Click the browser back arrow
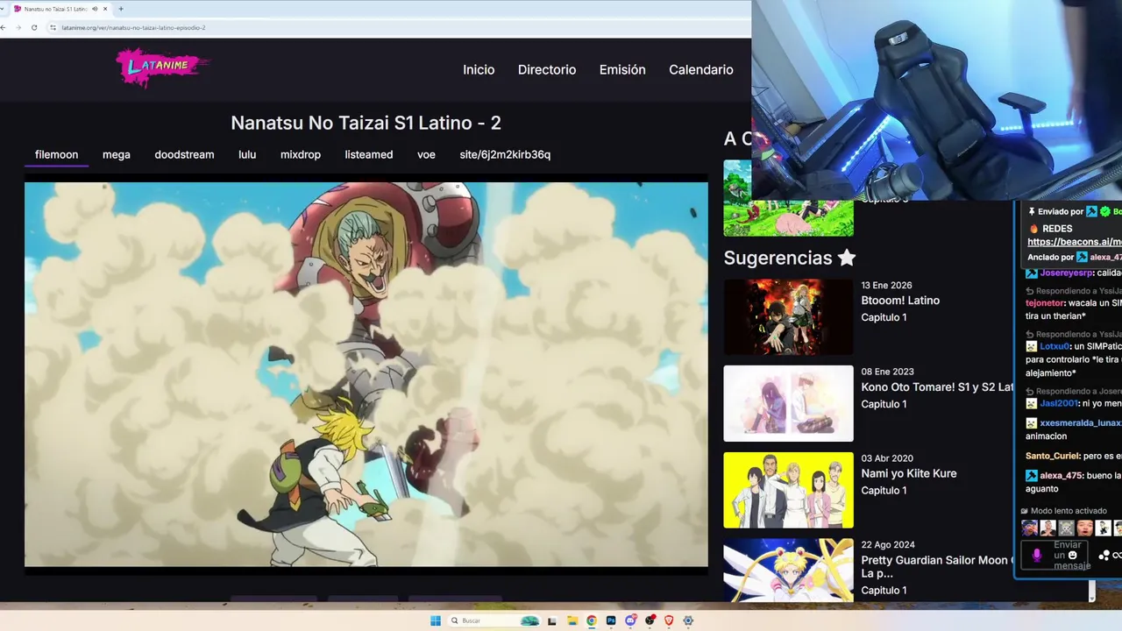The width and height of the screenshot is (1122, 631). (x=4, y=27)
